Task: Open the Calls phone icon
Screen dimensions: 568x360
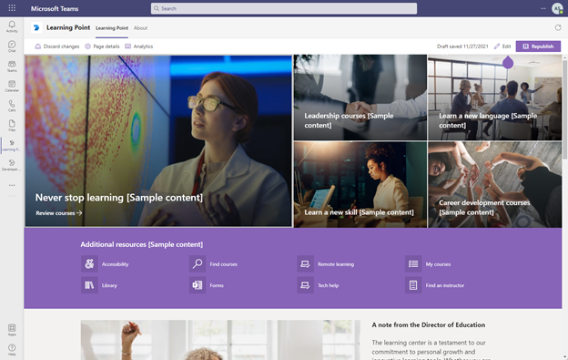Action: point(12,106)
